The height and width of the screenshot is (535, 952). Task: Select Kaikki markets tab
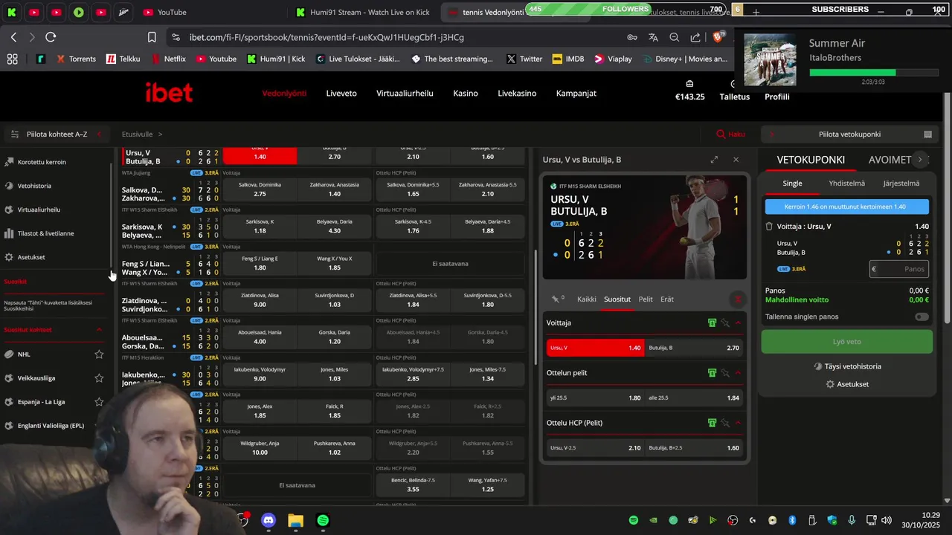(x=587, y=299)
